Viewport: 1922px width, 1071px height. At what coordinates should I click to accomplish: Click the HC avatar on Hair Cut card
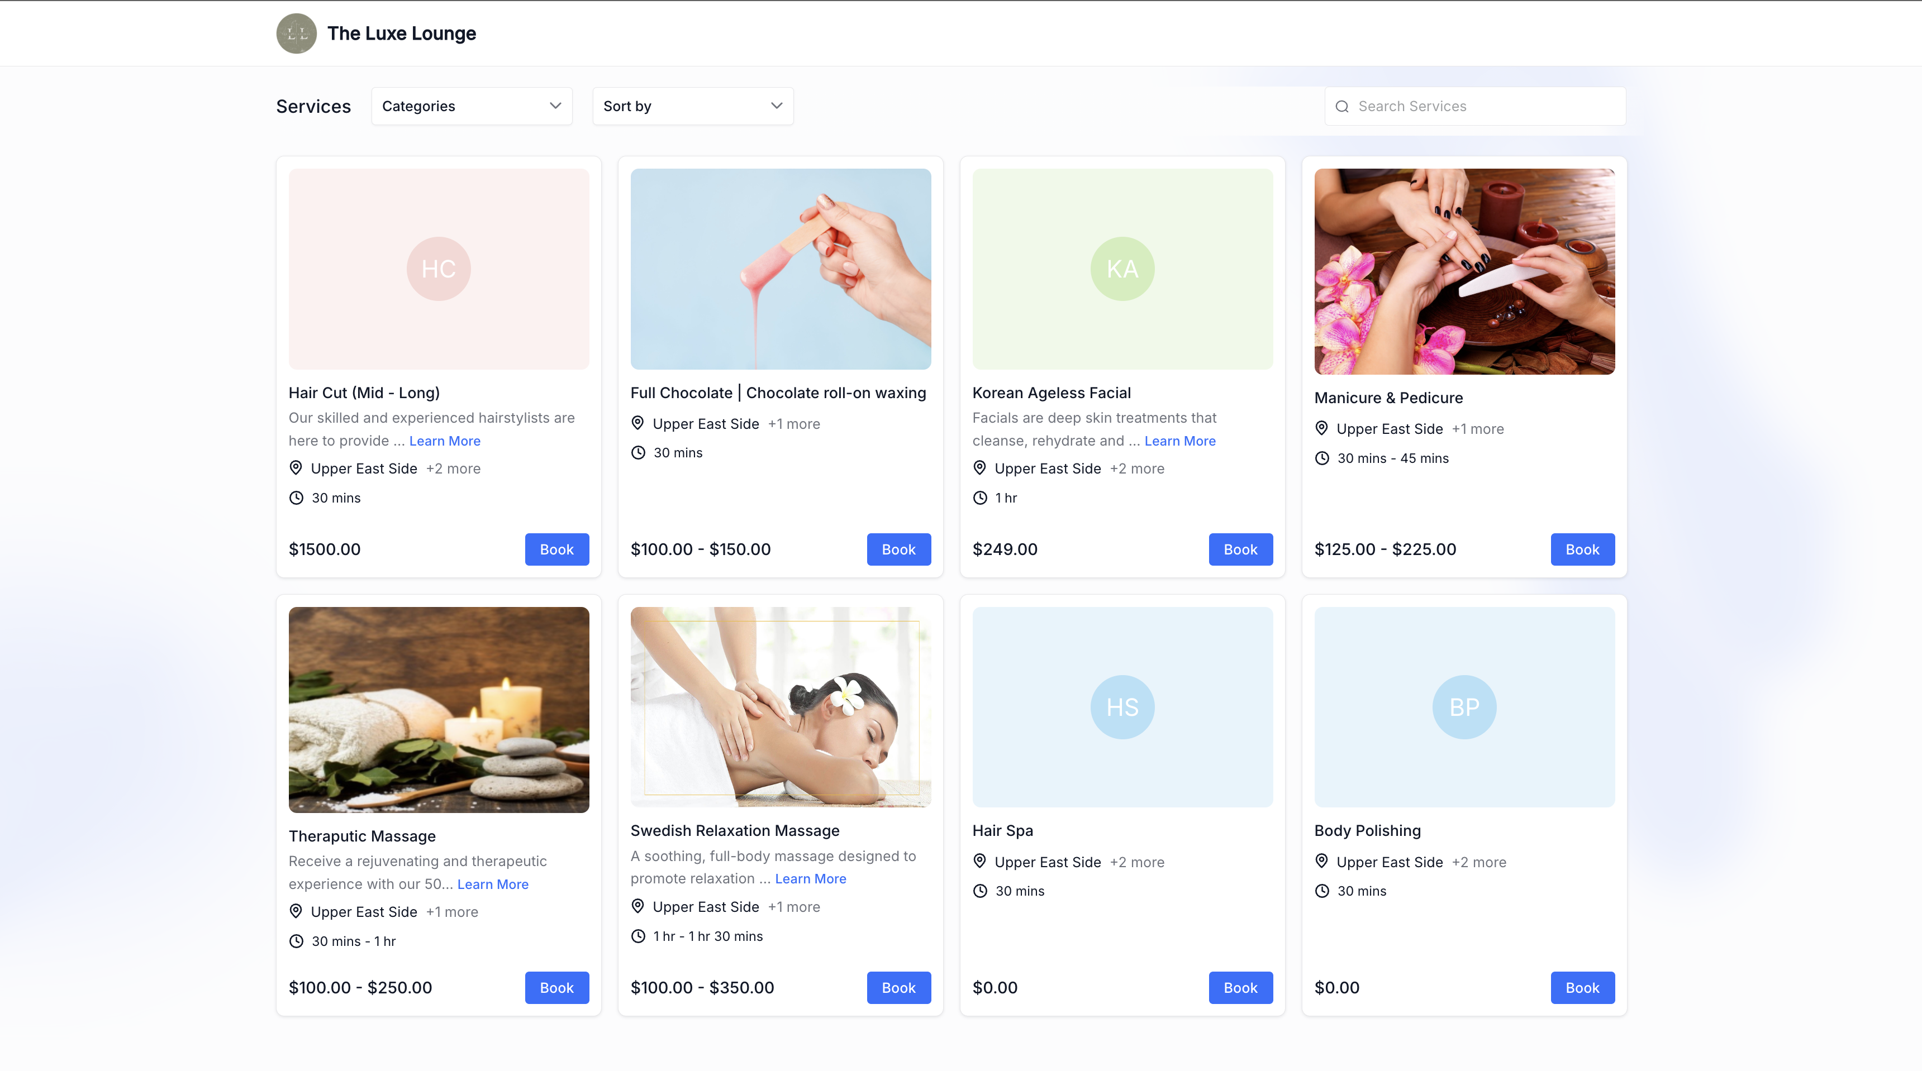click(438, 269)
